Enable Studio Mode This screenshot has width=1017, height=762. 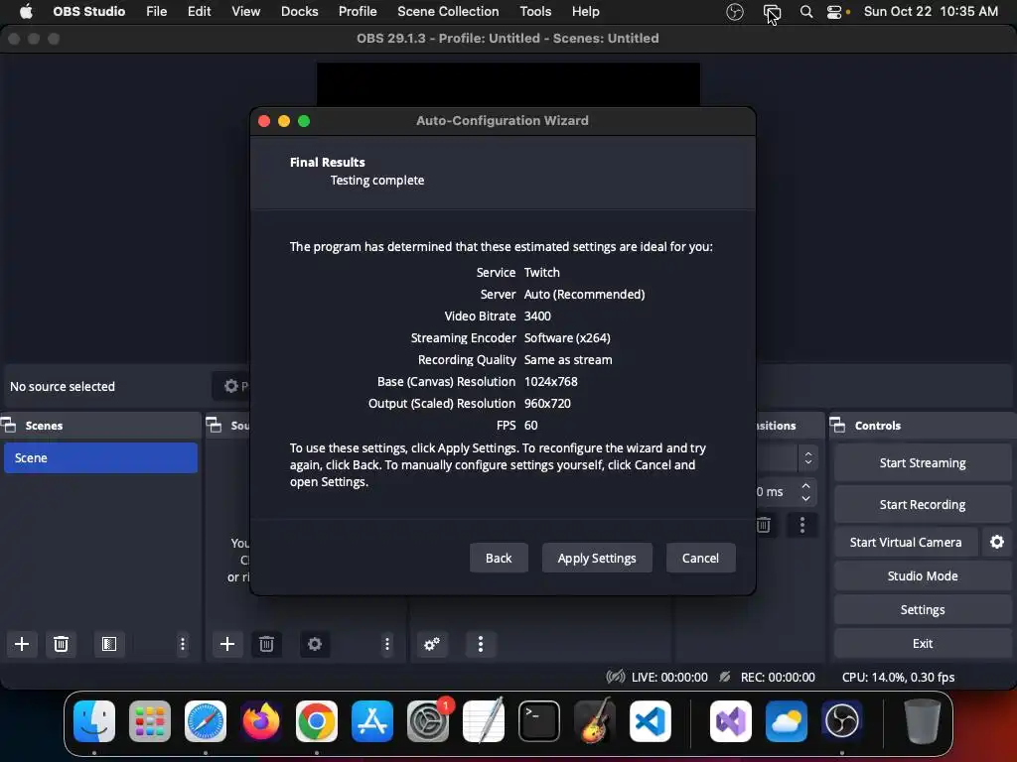click(923, 576)
